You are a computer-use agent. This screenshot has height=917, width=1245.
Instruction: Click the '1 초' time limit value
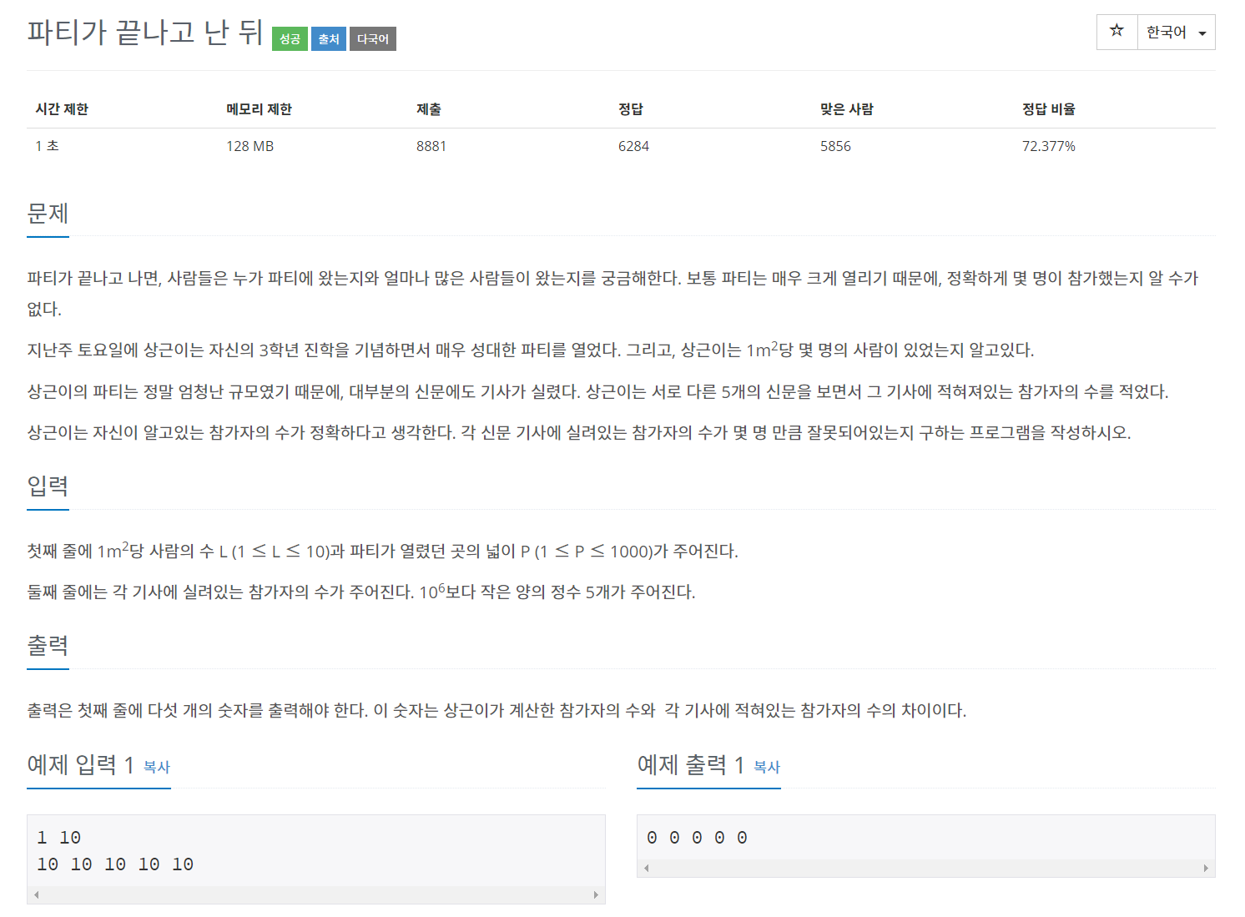click(47, 146)
